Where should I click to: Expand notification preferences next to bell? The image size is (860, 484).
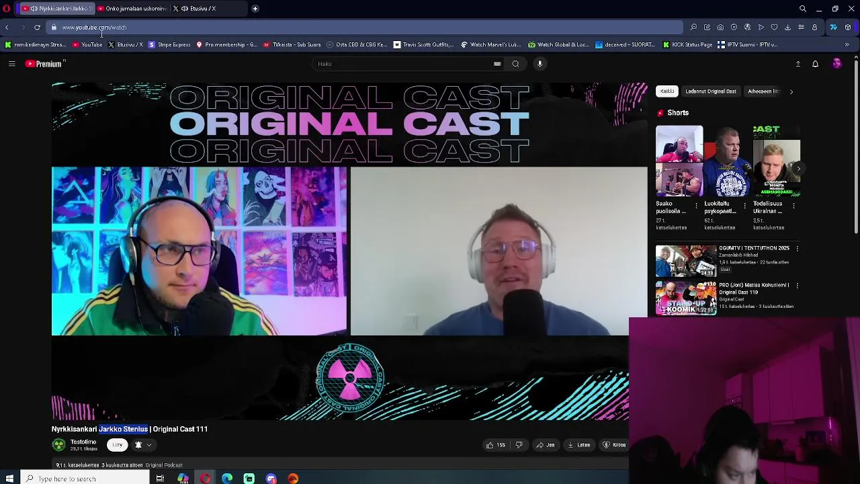(x=149, y=445)
